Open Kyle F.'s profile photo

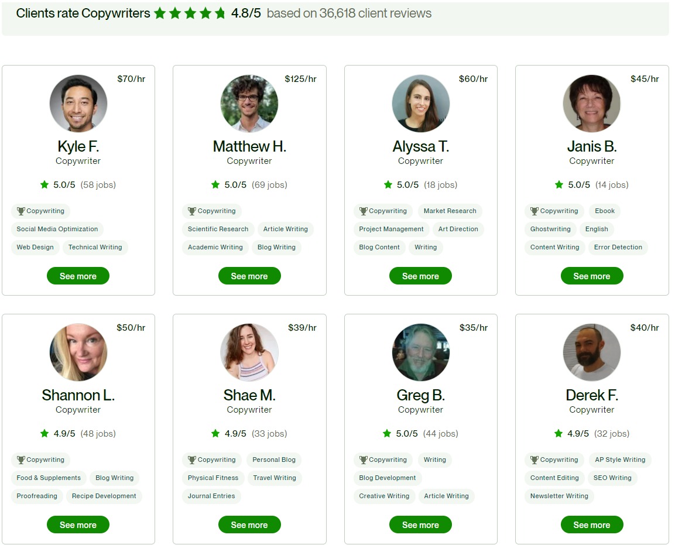78,103
